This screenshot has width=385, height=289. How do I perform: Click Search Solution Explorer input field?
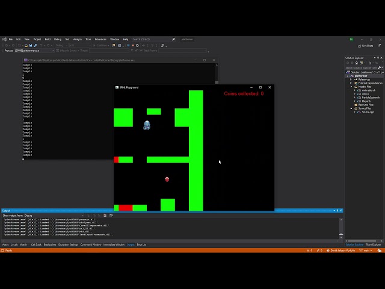(361, 67)
